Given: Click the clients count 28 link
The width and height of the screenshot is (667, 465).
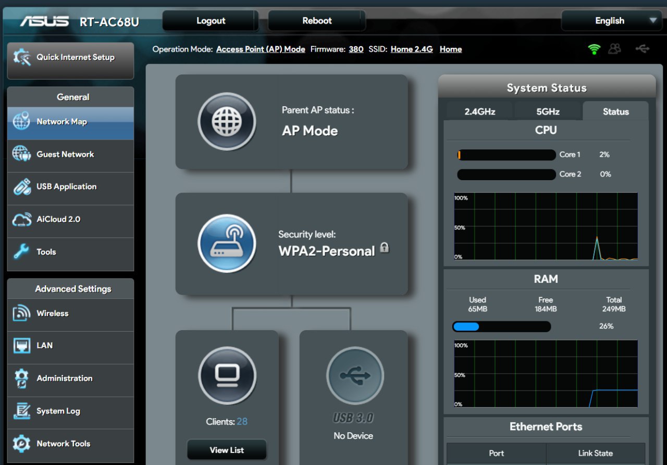Looking at the screenshot, I should tap(242, 422).
